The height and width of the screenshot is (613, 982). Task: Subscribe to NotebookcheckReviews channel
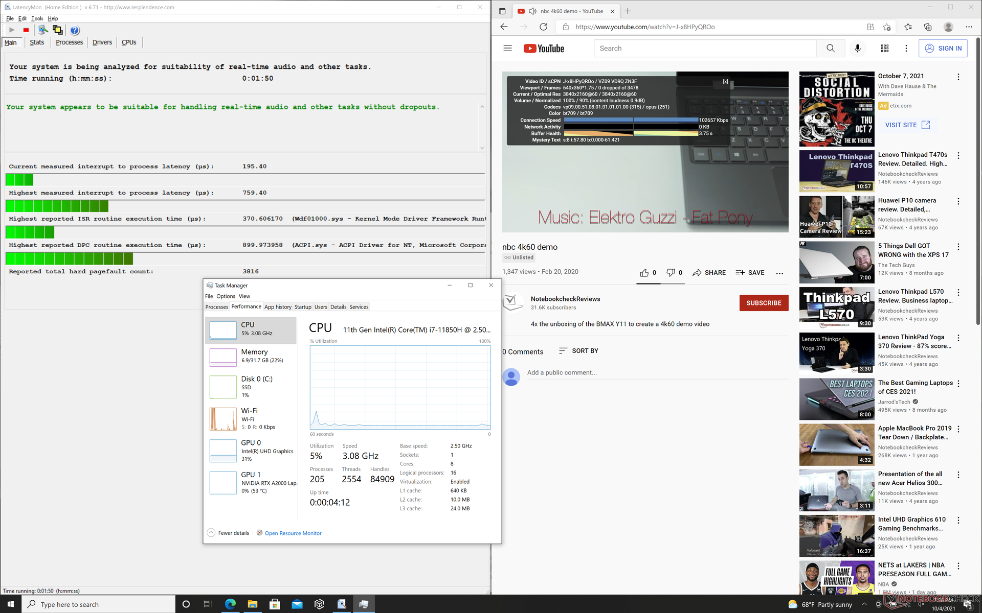(764, 303)
